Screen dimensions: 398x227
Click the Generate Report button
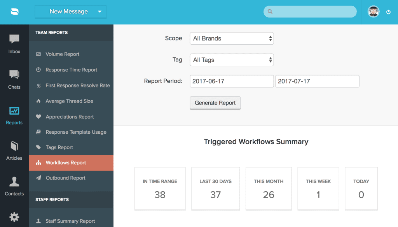215,103
